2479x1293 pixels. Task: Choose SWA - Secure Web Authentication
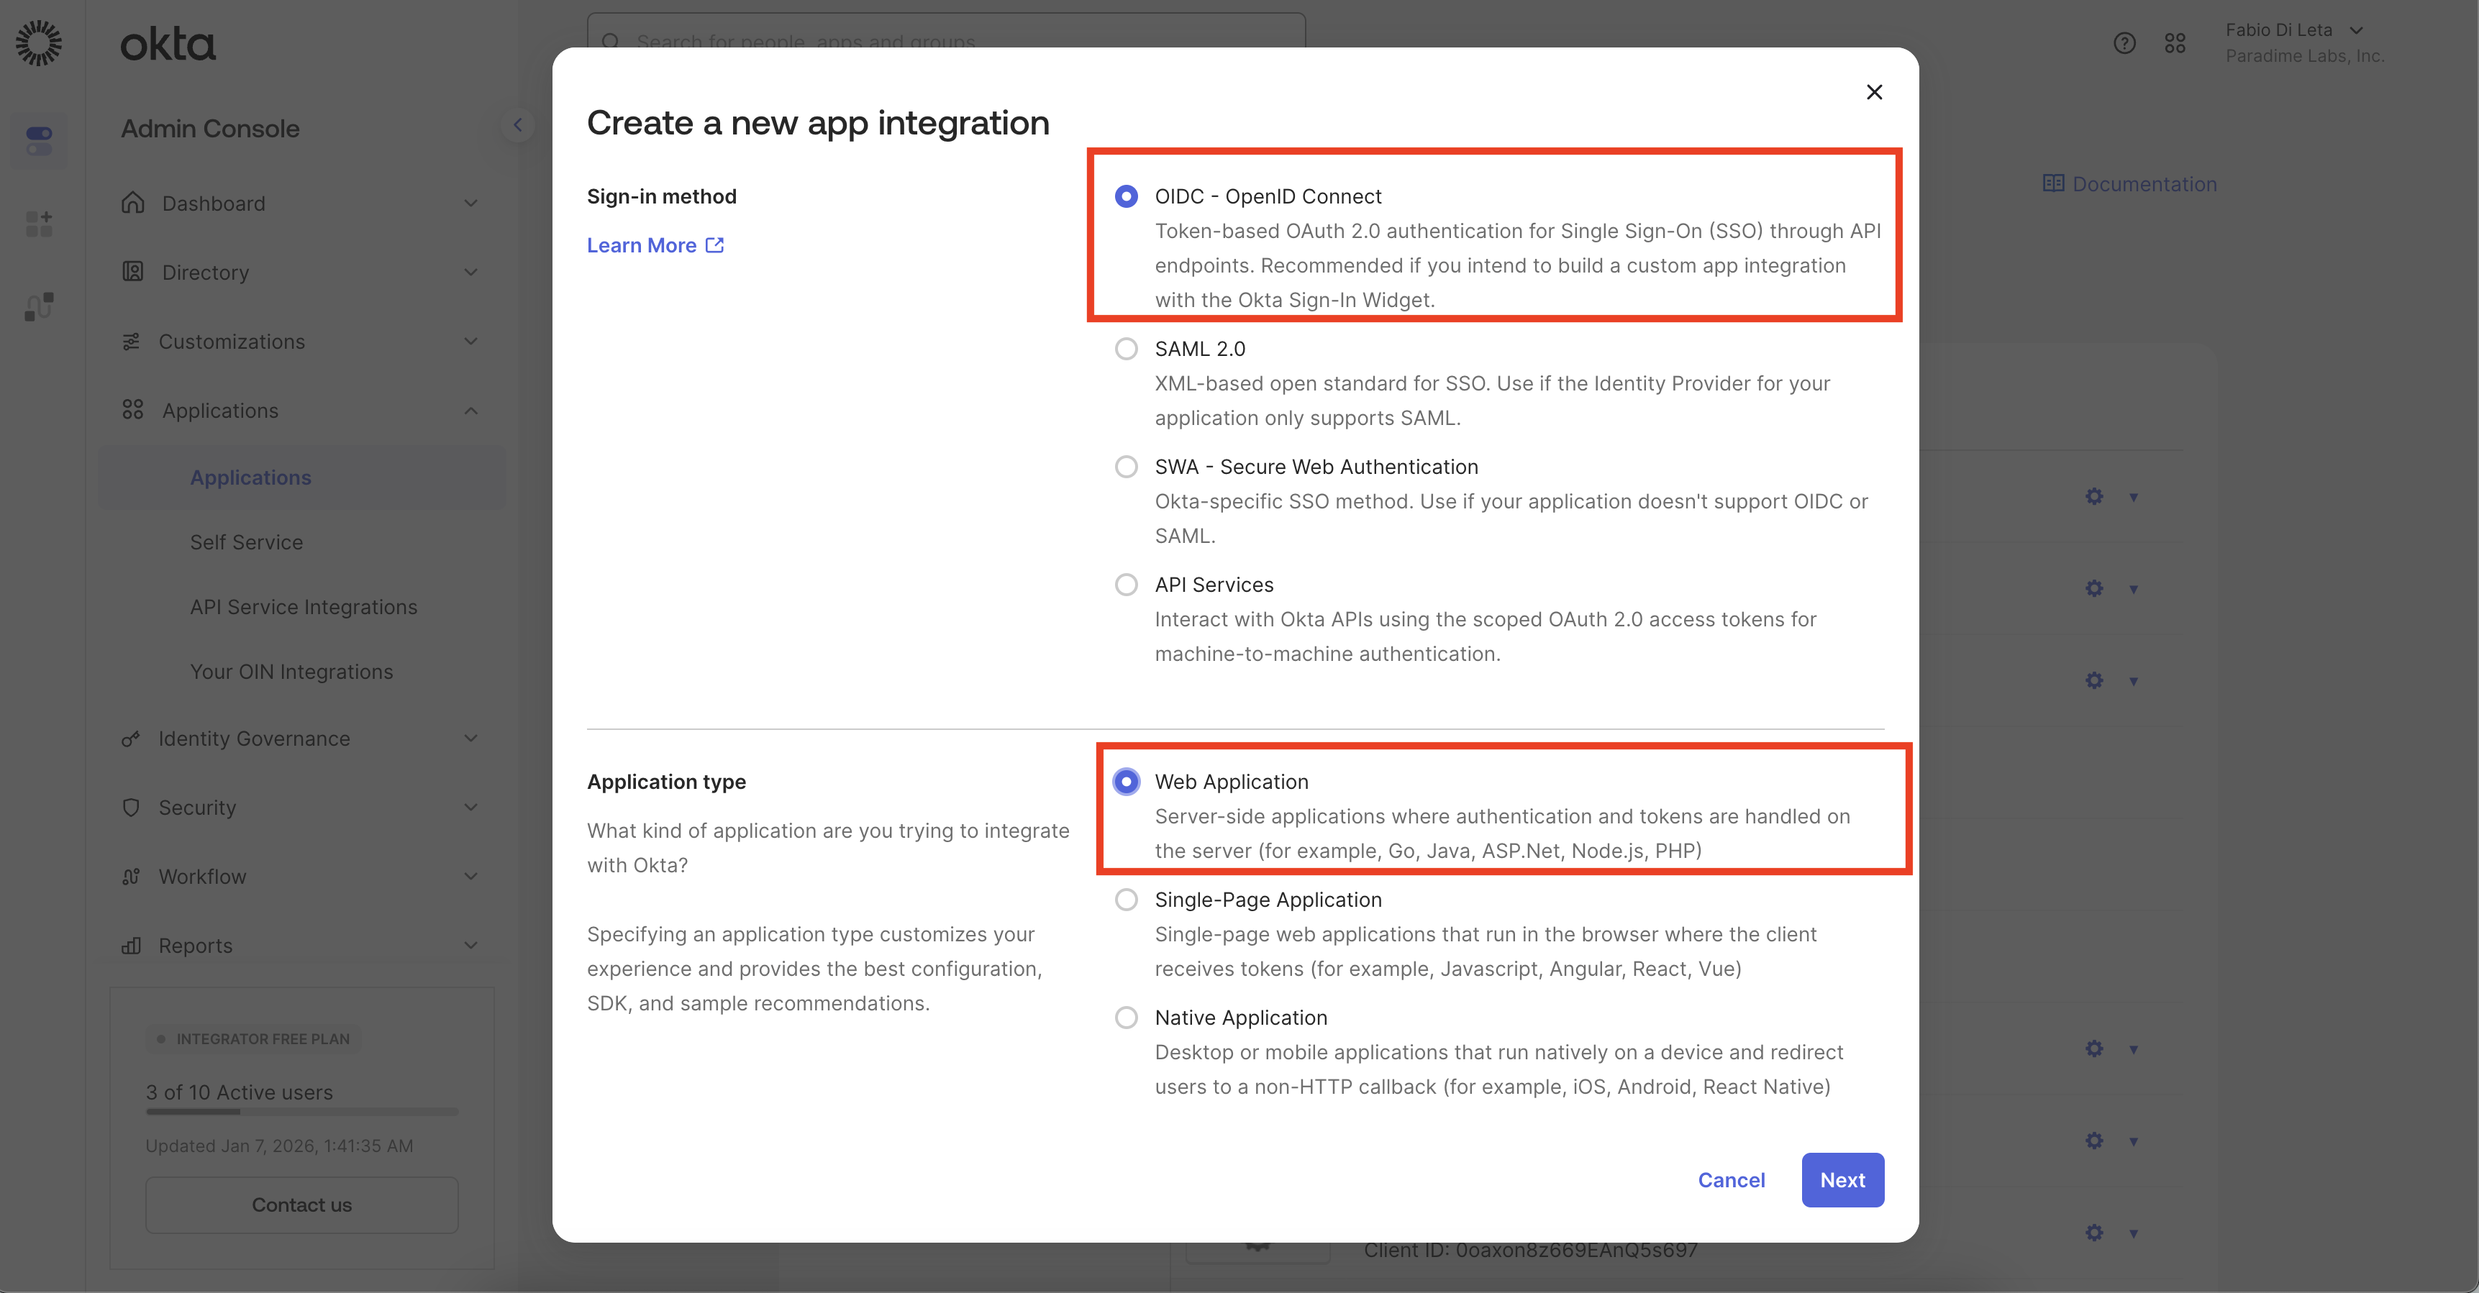[x=1126, y=467]
